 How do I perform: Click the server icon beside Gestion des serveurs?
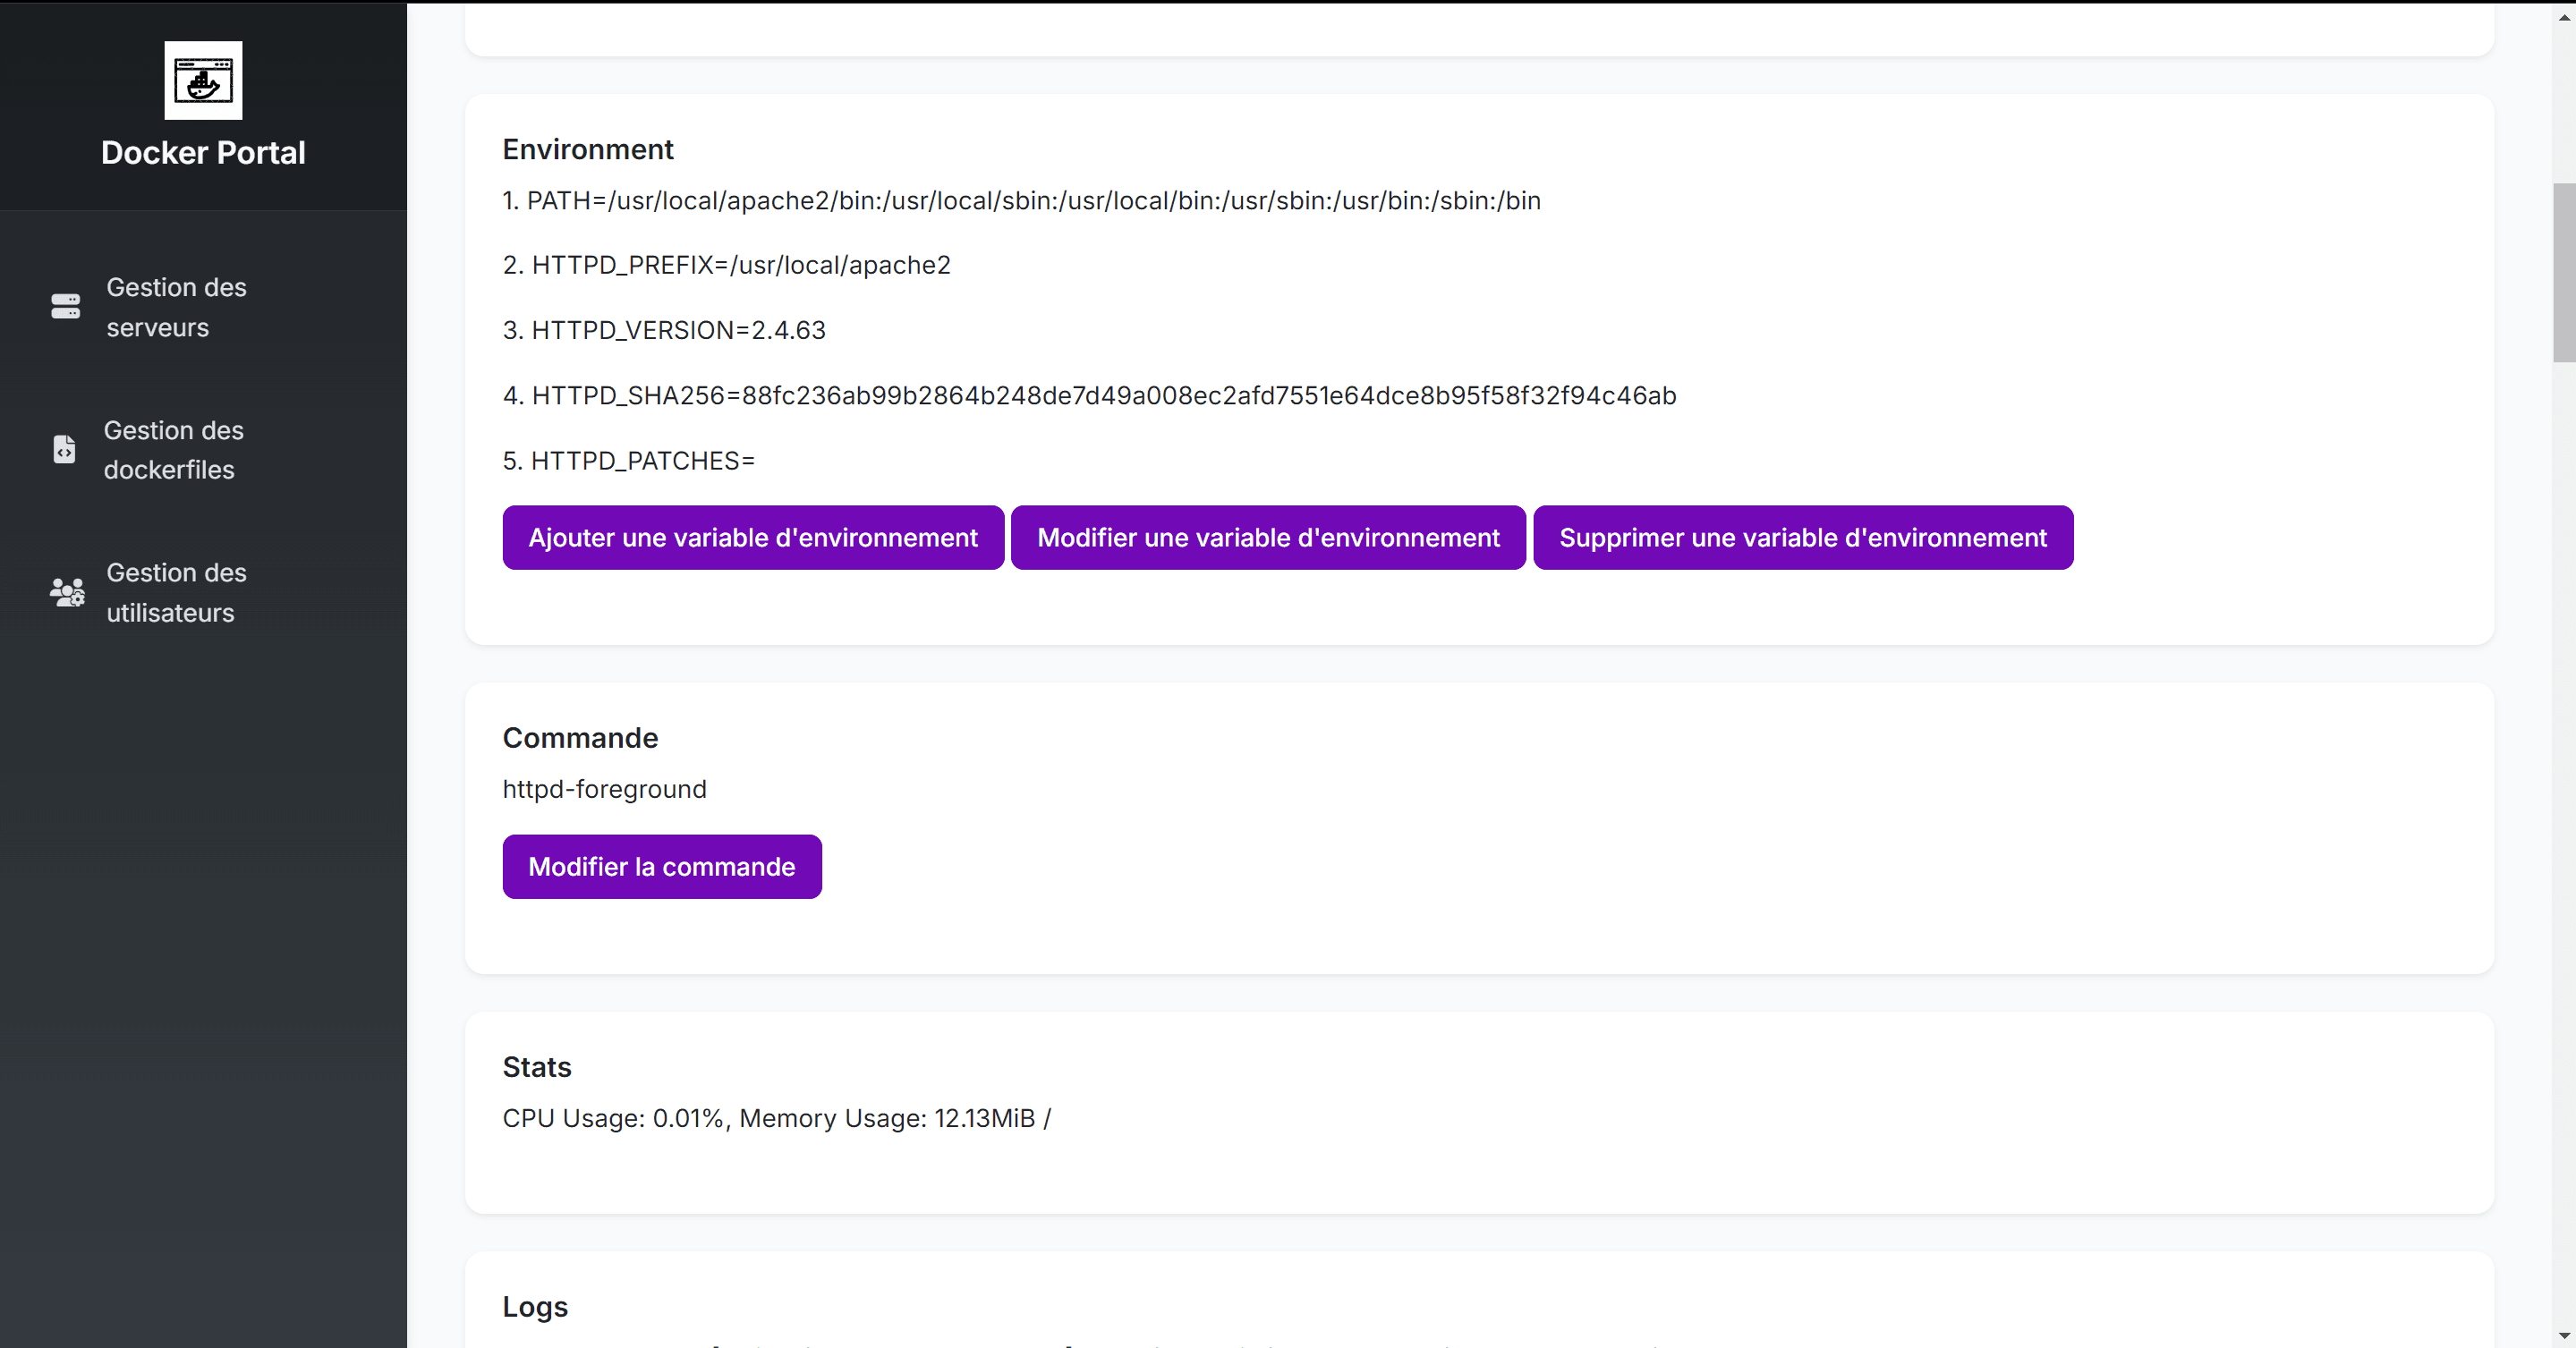tap(66, 306)
